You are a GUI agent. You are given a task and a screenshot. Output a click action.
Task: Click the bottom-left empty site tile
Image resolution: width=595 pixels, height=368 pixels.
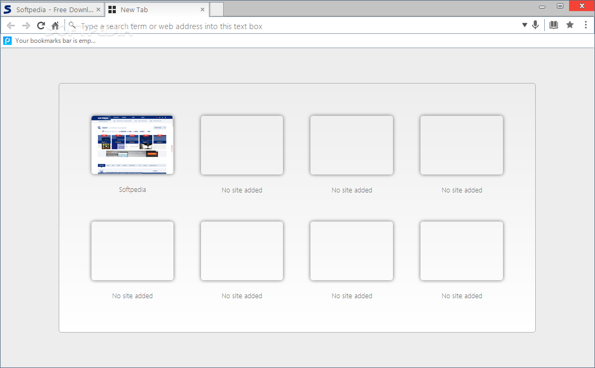pyautogui.click(x=132, y=251)
